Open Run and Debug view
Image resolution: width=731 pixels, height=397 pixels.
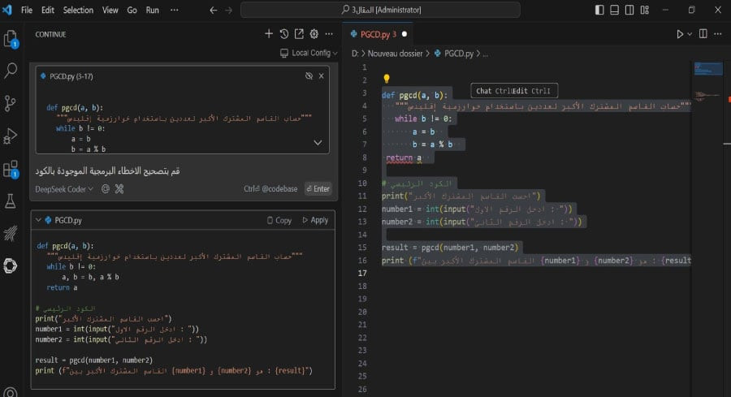(x=11, y=136)
